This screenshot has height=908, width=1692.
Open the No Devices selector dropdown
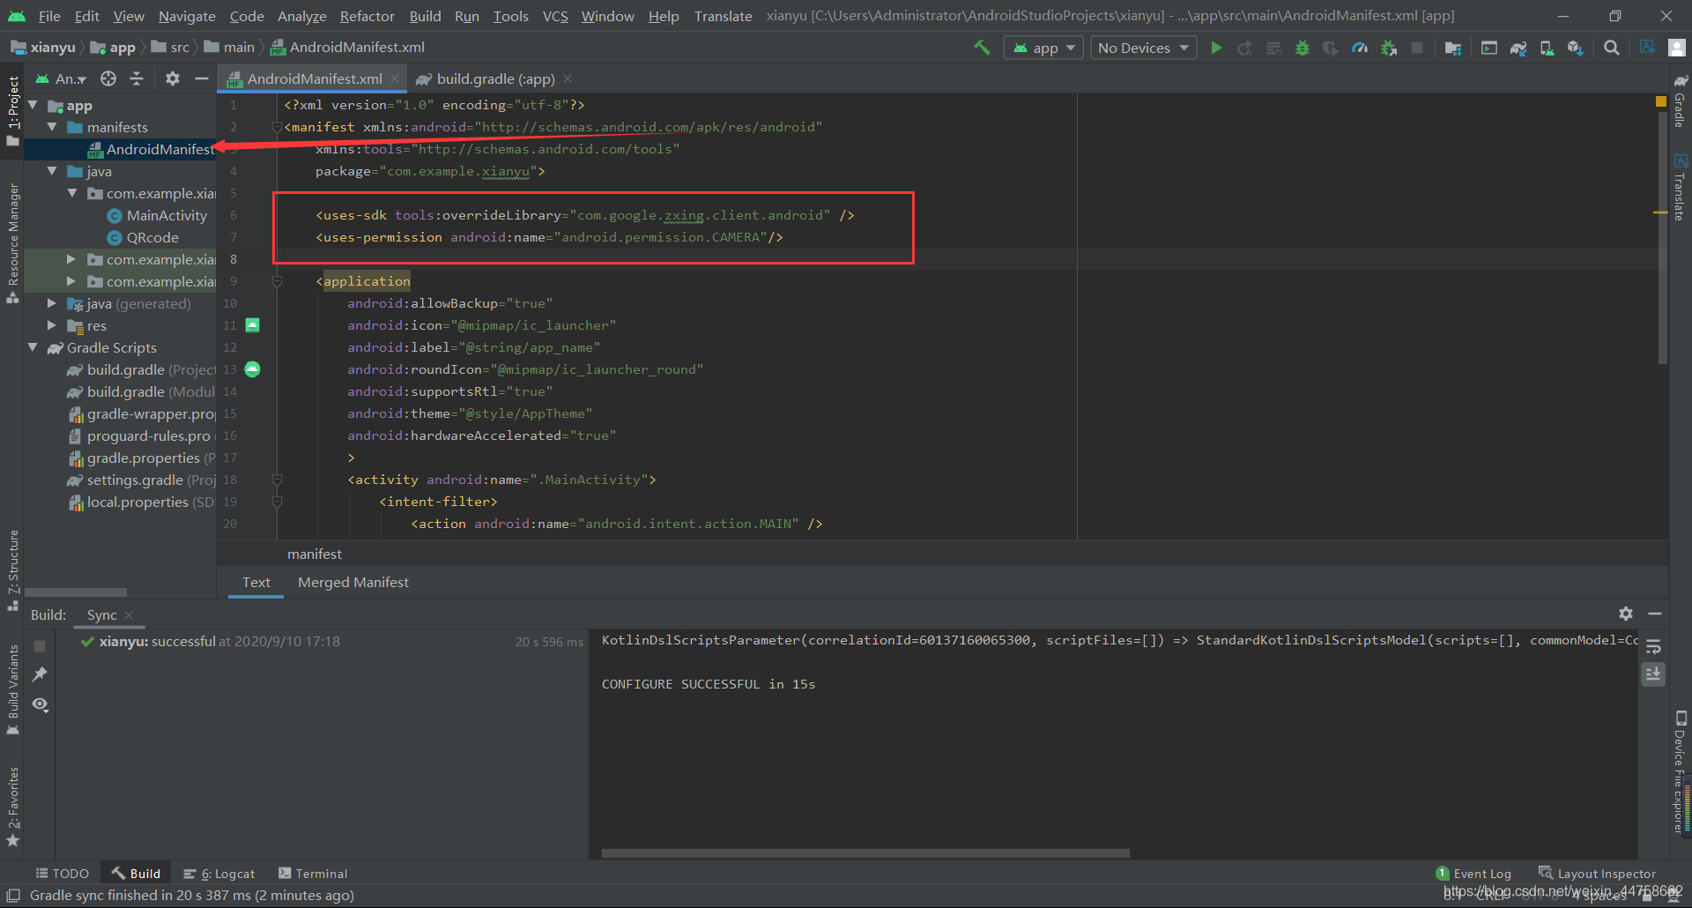click(1143, 48)
